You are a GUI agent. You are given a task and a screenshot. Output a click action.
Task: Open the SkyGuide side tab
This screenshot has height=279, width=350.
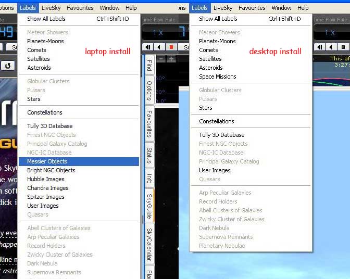click(149, 206)
